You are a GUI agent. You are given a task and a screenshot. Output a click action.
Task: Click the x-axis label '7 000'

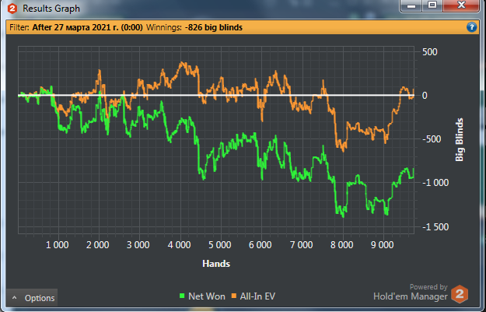301,245
